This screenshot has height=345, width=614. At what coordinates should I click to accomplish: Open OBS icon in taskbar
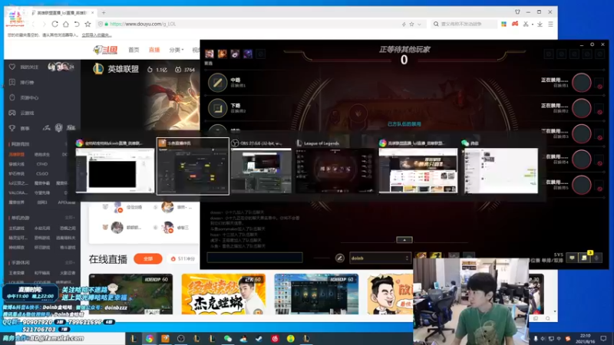[180, 338]
